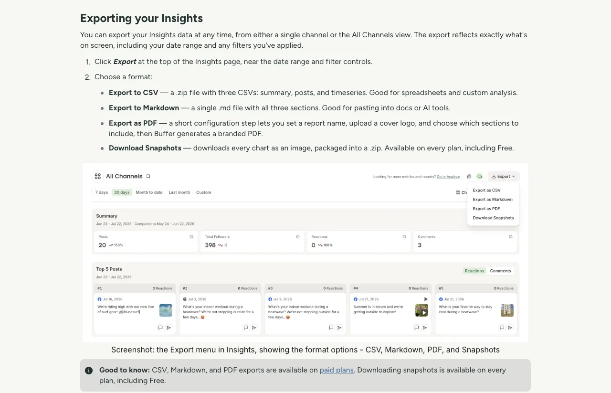Click the send icon on post #5
The height and width of the screenshot is (393, 611).
(510, 328)
